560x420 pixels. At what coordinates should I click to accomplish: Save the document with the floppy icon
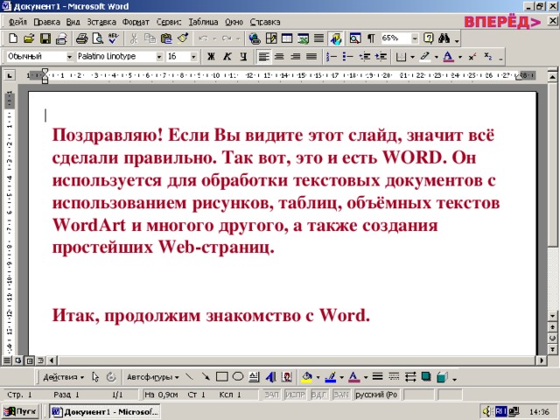(x=45, y=38)
